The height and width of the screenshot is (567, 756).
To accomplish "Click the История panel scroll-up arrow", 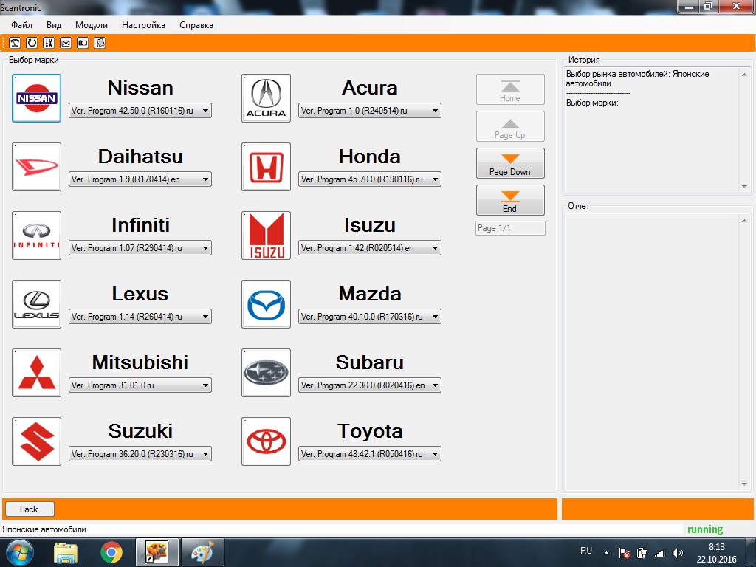I will (x=744, y=75).
